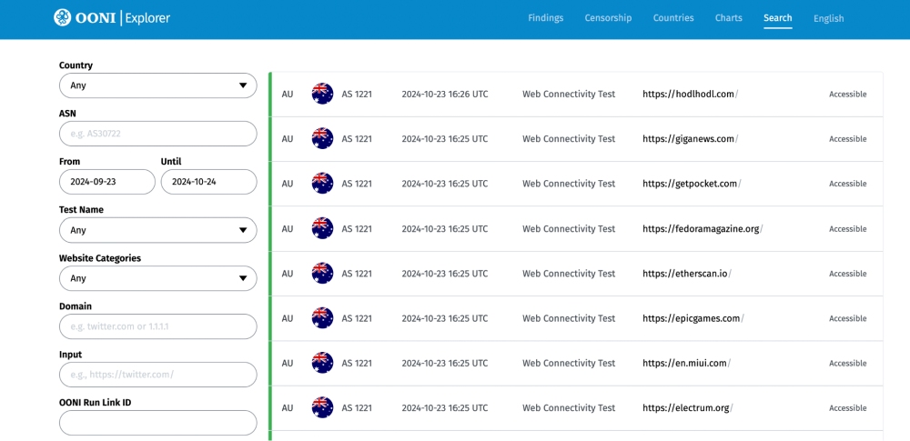Open the Censorship menu item
Image resolution: width=910 pixels, height=441 pixels.
coord(608,18)
